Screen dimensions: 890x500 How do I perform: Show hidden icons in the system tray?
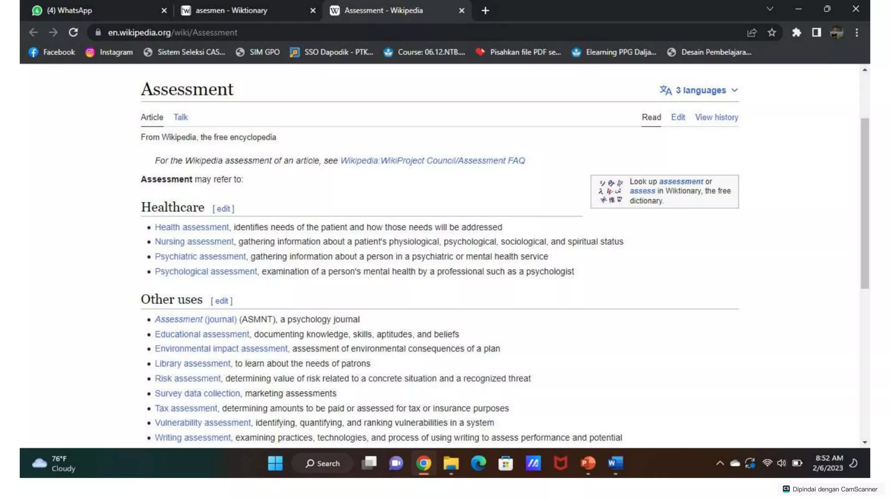[720, 463]
